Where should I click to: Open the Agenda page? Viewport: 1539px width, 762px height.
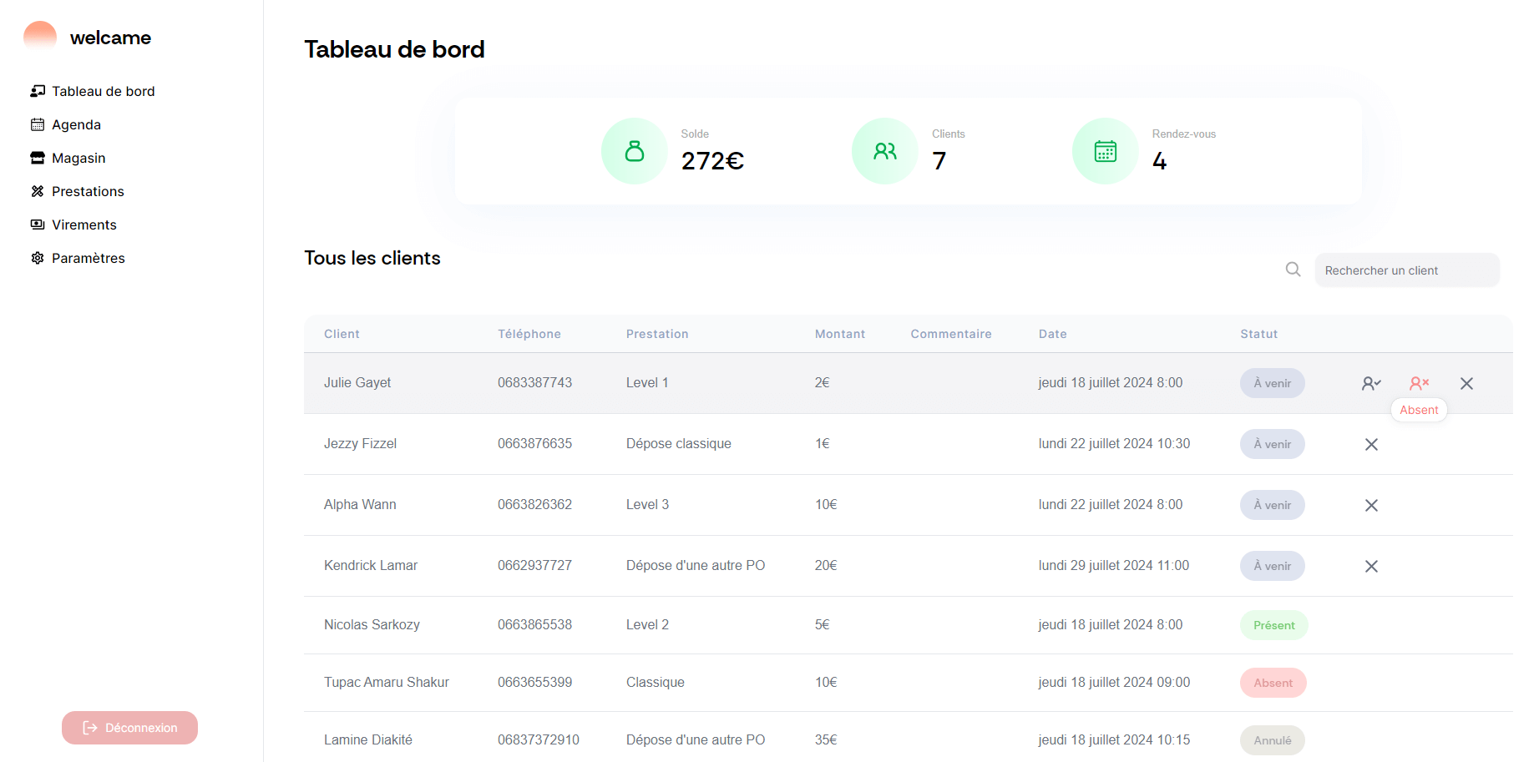pos(76,124)
